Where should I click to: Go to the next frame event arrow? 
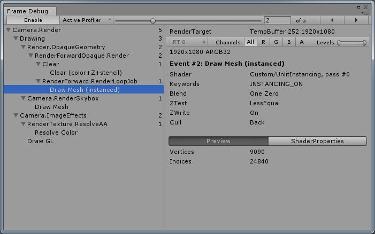click(x=356, y=20)
